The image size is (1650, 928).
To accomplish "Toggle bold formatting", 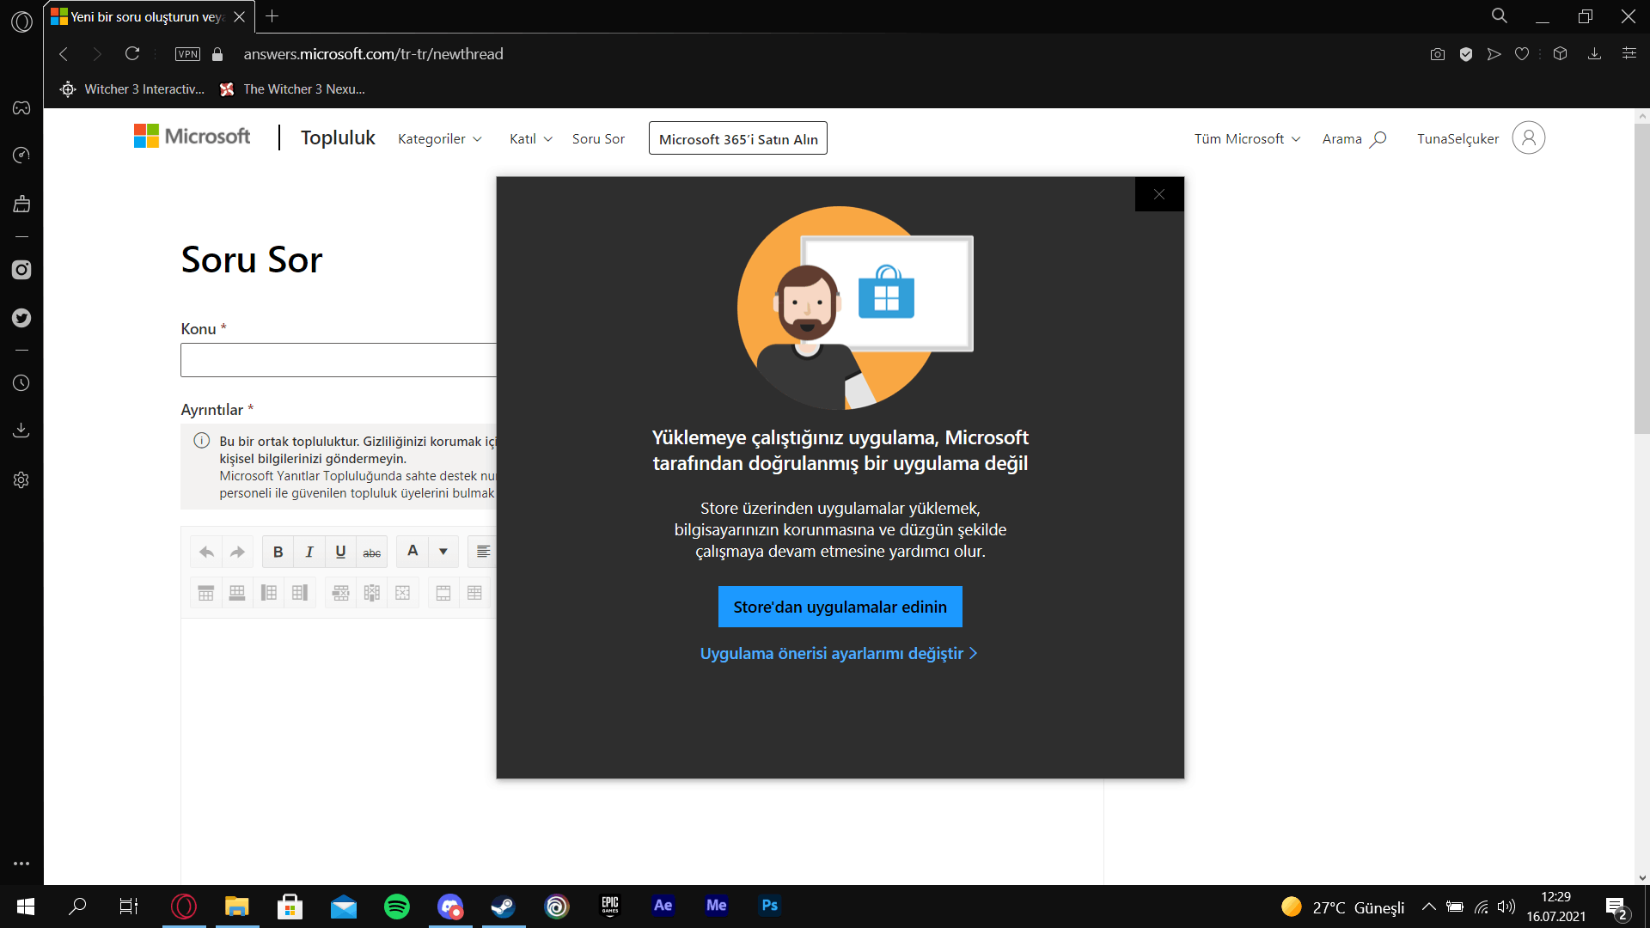I will click(x=278, y=552).
